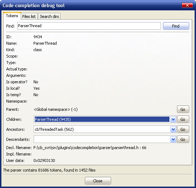This screenshot has height=188, width=196.
Task: Click the Is operator? value No
Action: tap(35, 82)
